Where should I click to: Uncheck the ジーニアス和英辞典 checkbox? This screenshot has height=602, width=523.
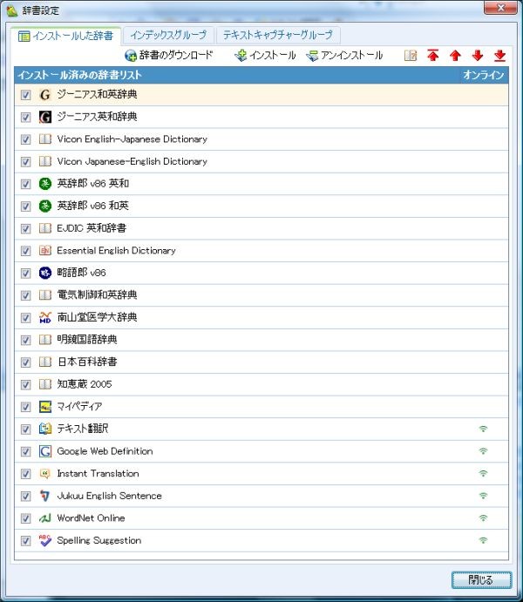25,95
